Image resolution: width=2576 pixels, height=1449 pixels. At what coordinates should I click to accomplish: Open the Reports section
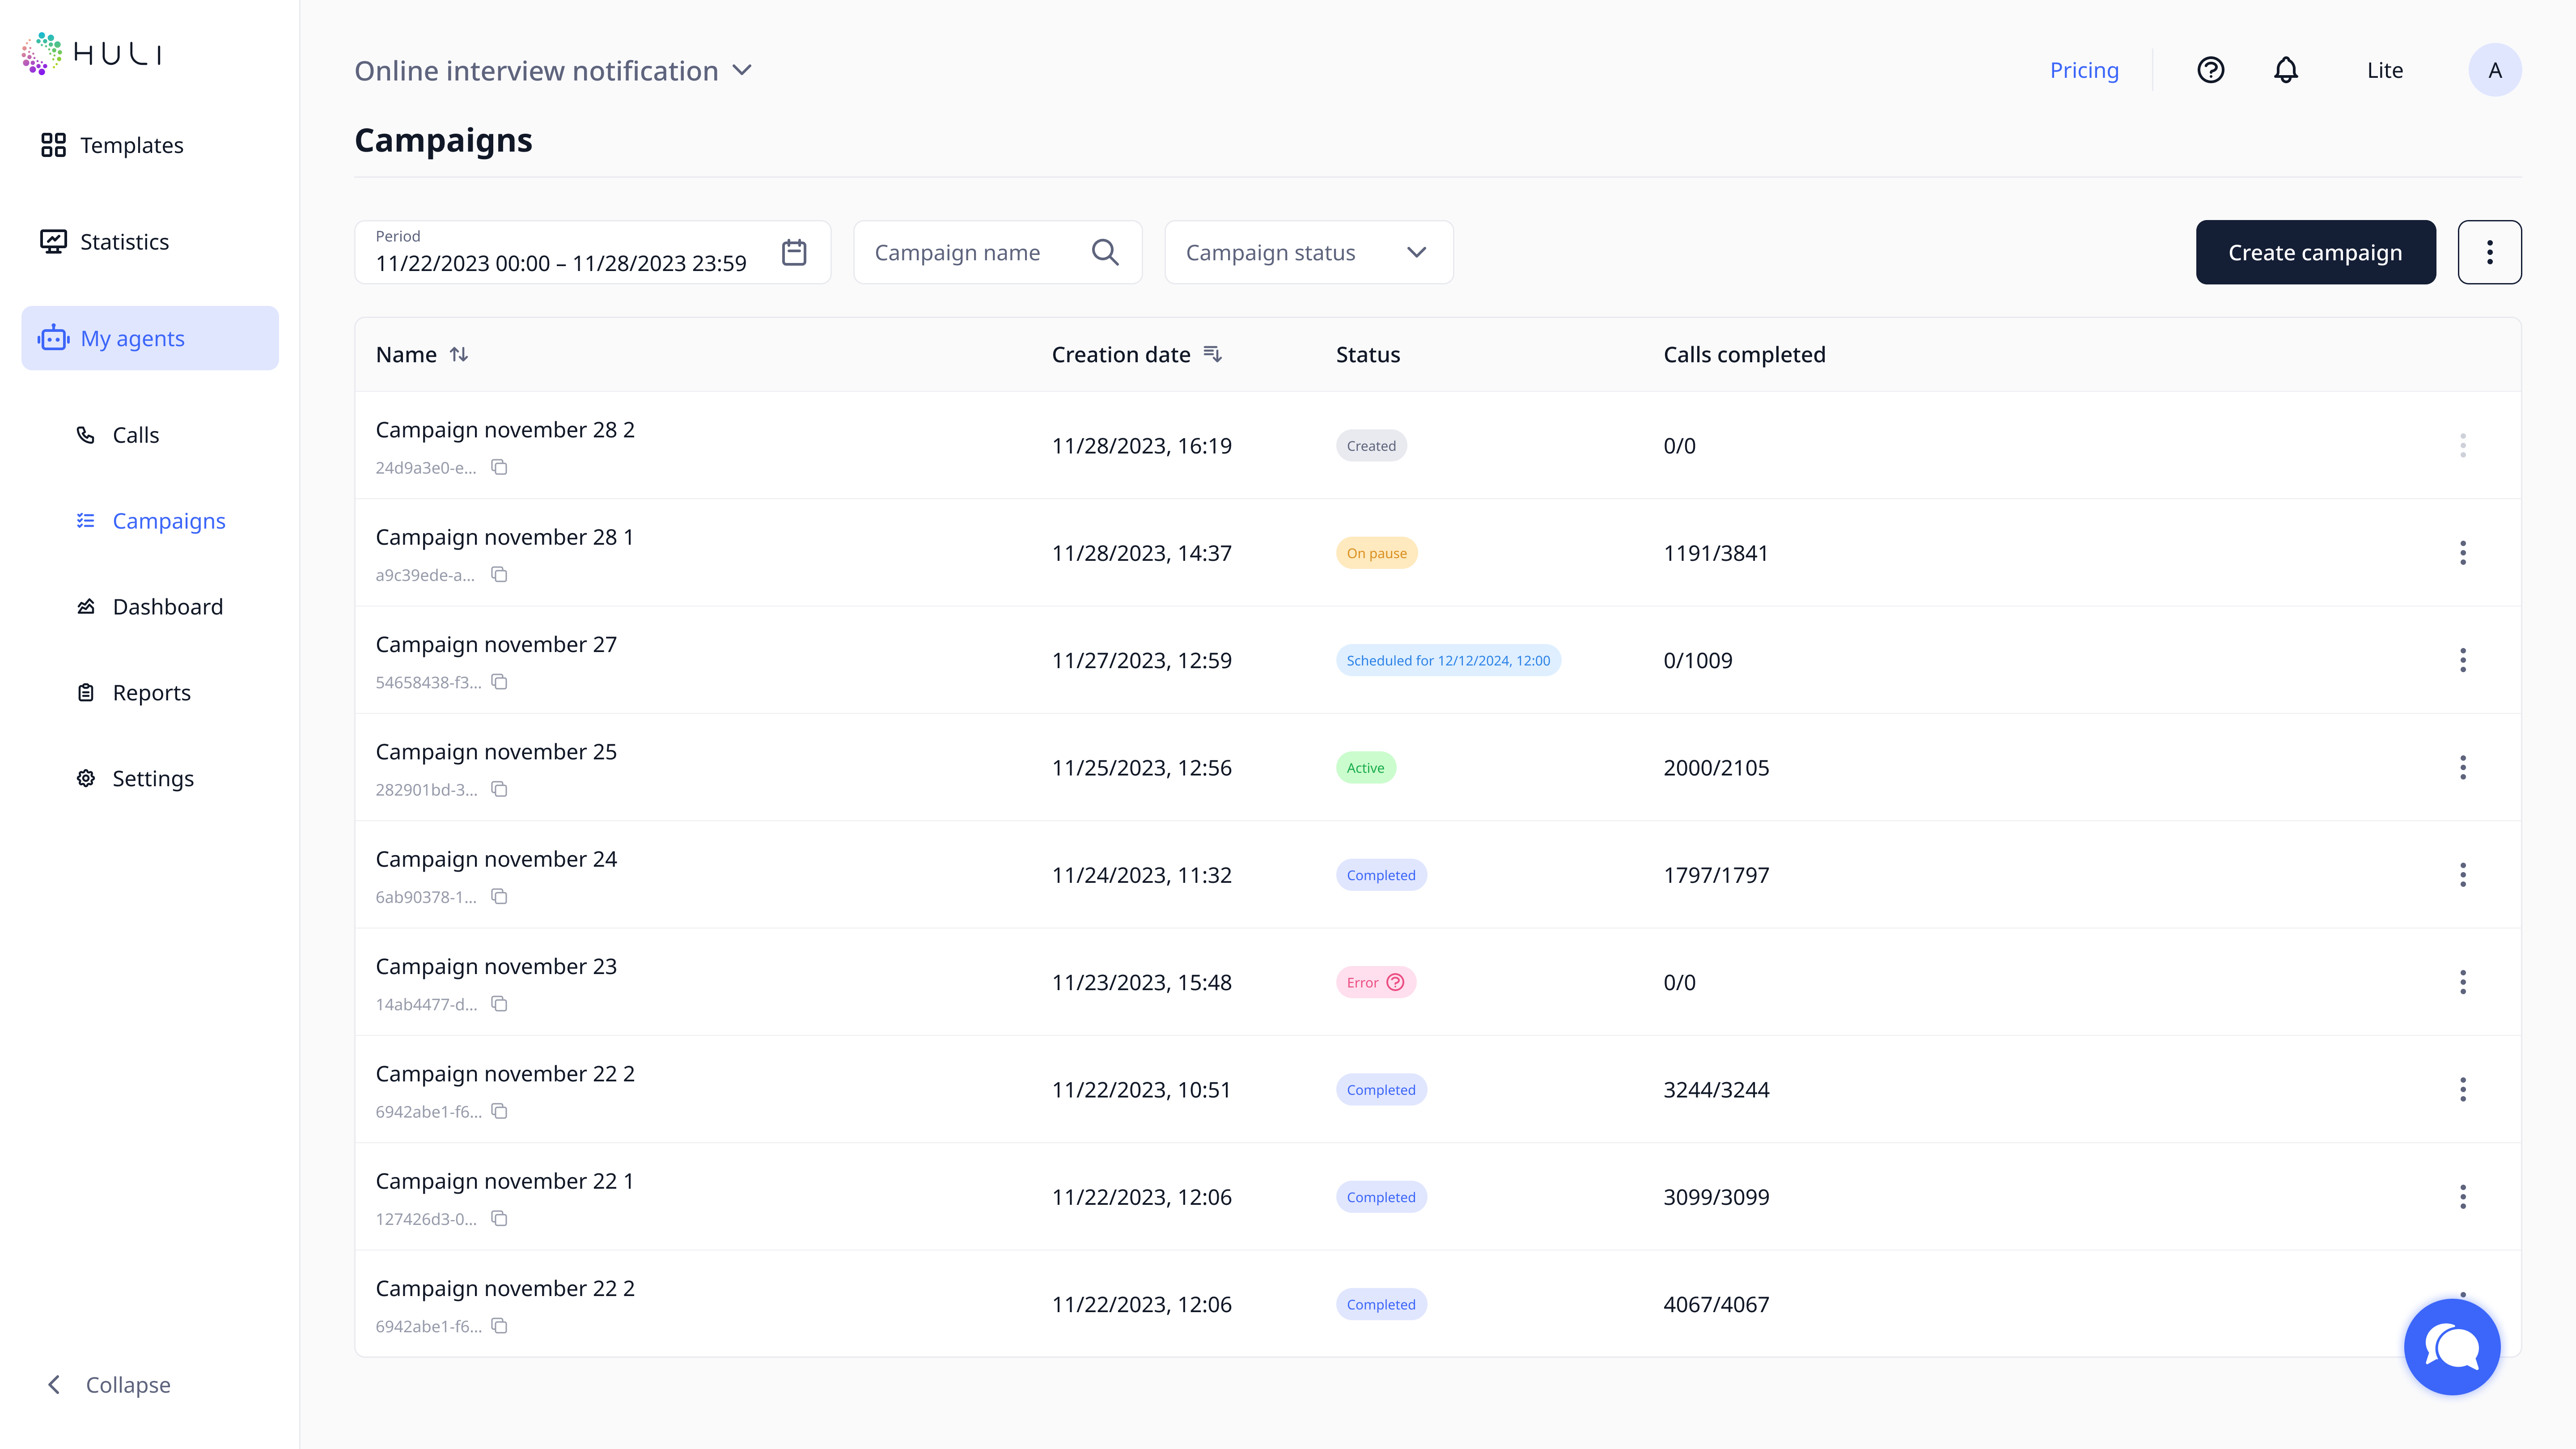[x=151, y=693]
